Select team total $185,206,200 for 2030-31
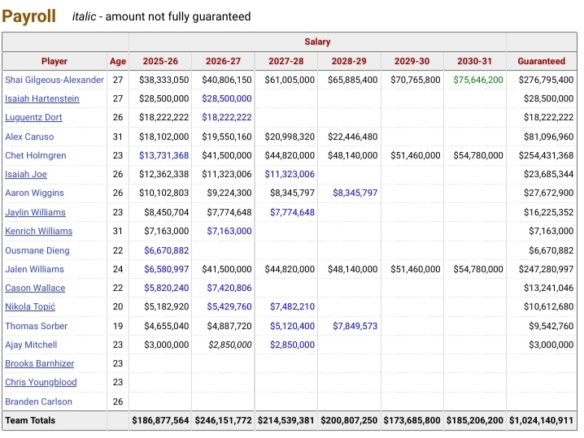The image size is (584, 438). pos(475,420)
